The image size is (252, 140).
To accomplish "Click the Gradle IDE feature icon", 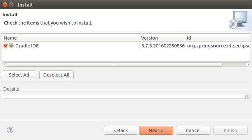I will 12,46.
